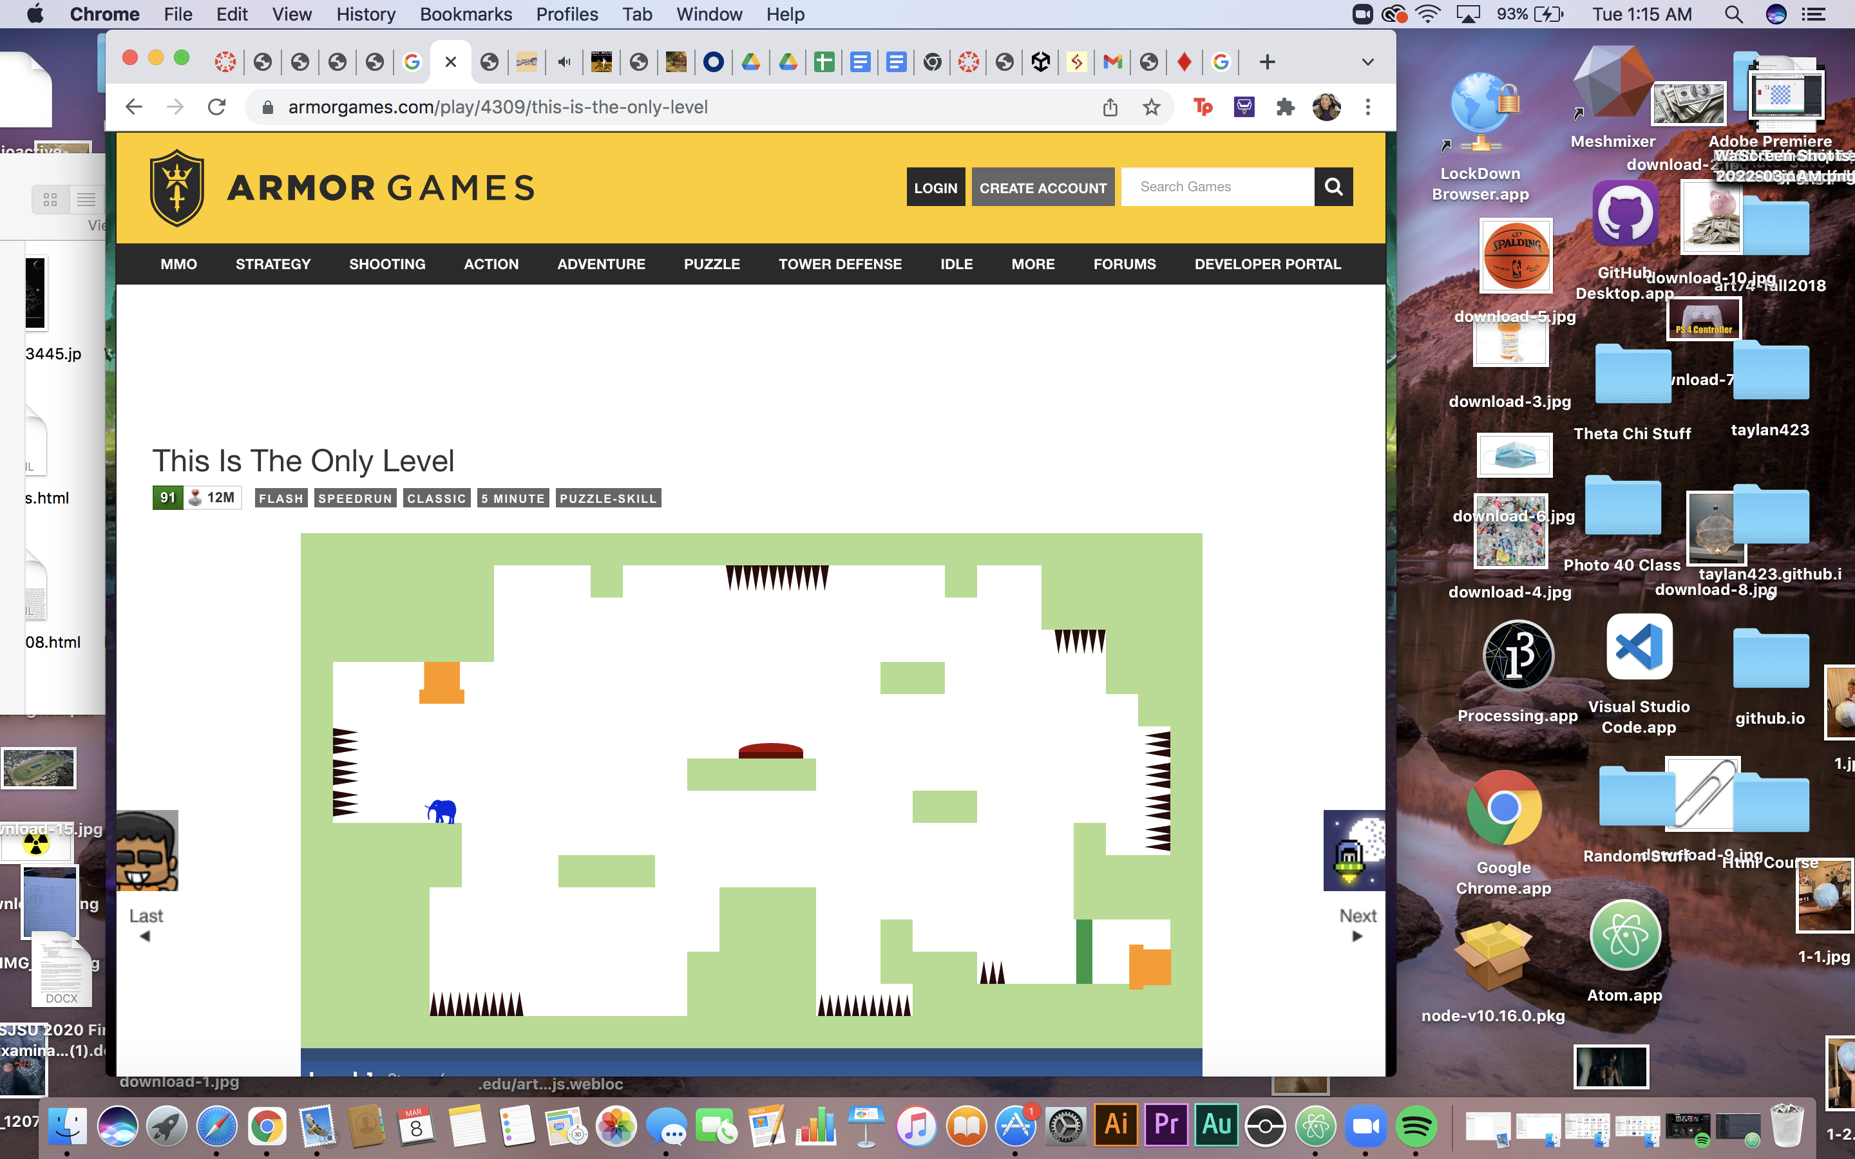Launch Adobe Audition from the Dock
Screen dimensions: 1855x1159
click(x=1217, y=1124)
